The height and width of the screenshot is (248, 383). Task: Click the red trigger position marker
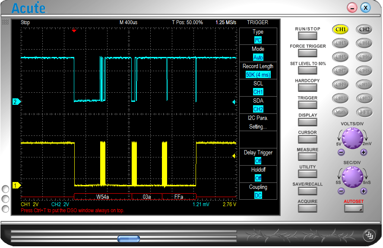point(74,31)
